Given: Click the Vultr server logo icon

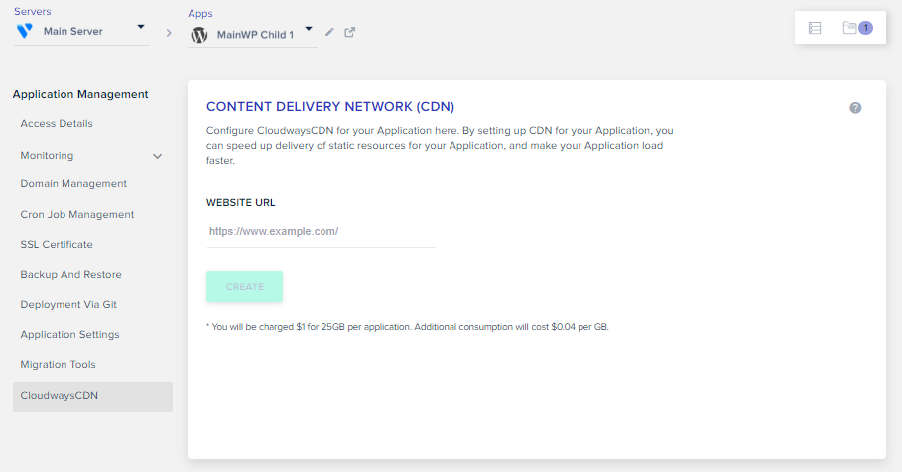Looking at the screenshot, I should (x=24, y=31).
